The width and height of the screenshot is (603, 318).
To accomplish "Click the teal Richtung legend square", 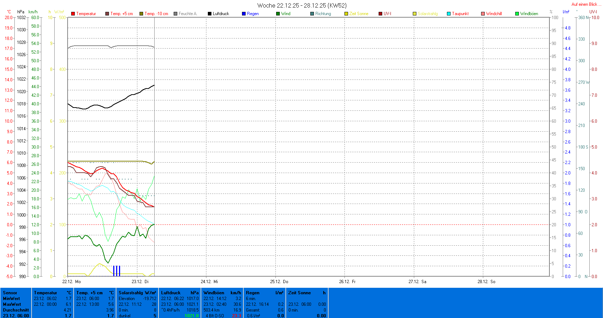I will point(312,14).
